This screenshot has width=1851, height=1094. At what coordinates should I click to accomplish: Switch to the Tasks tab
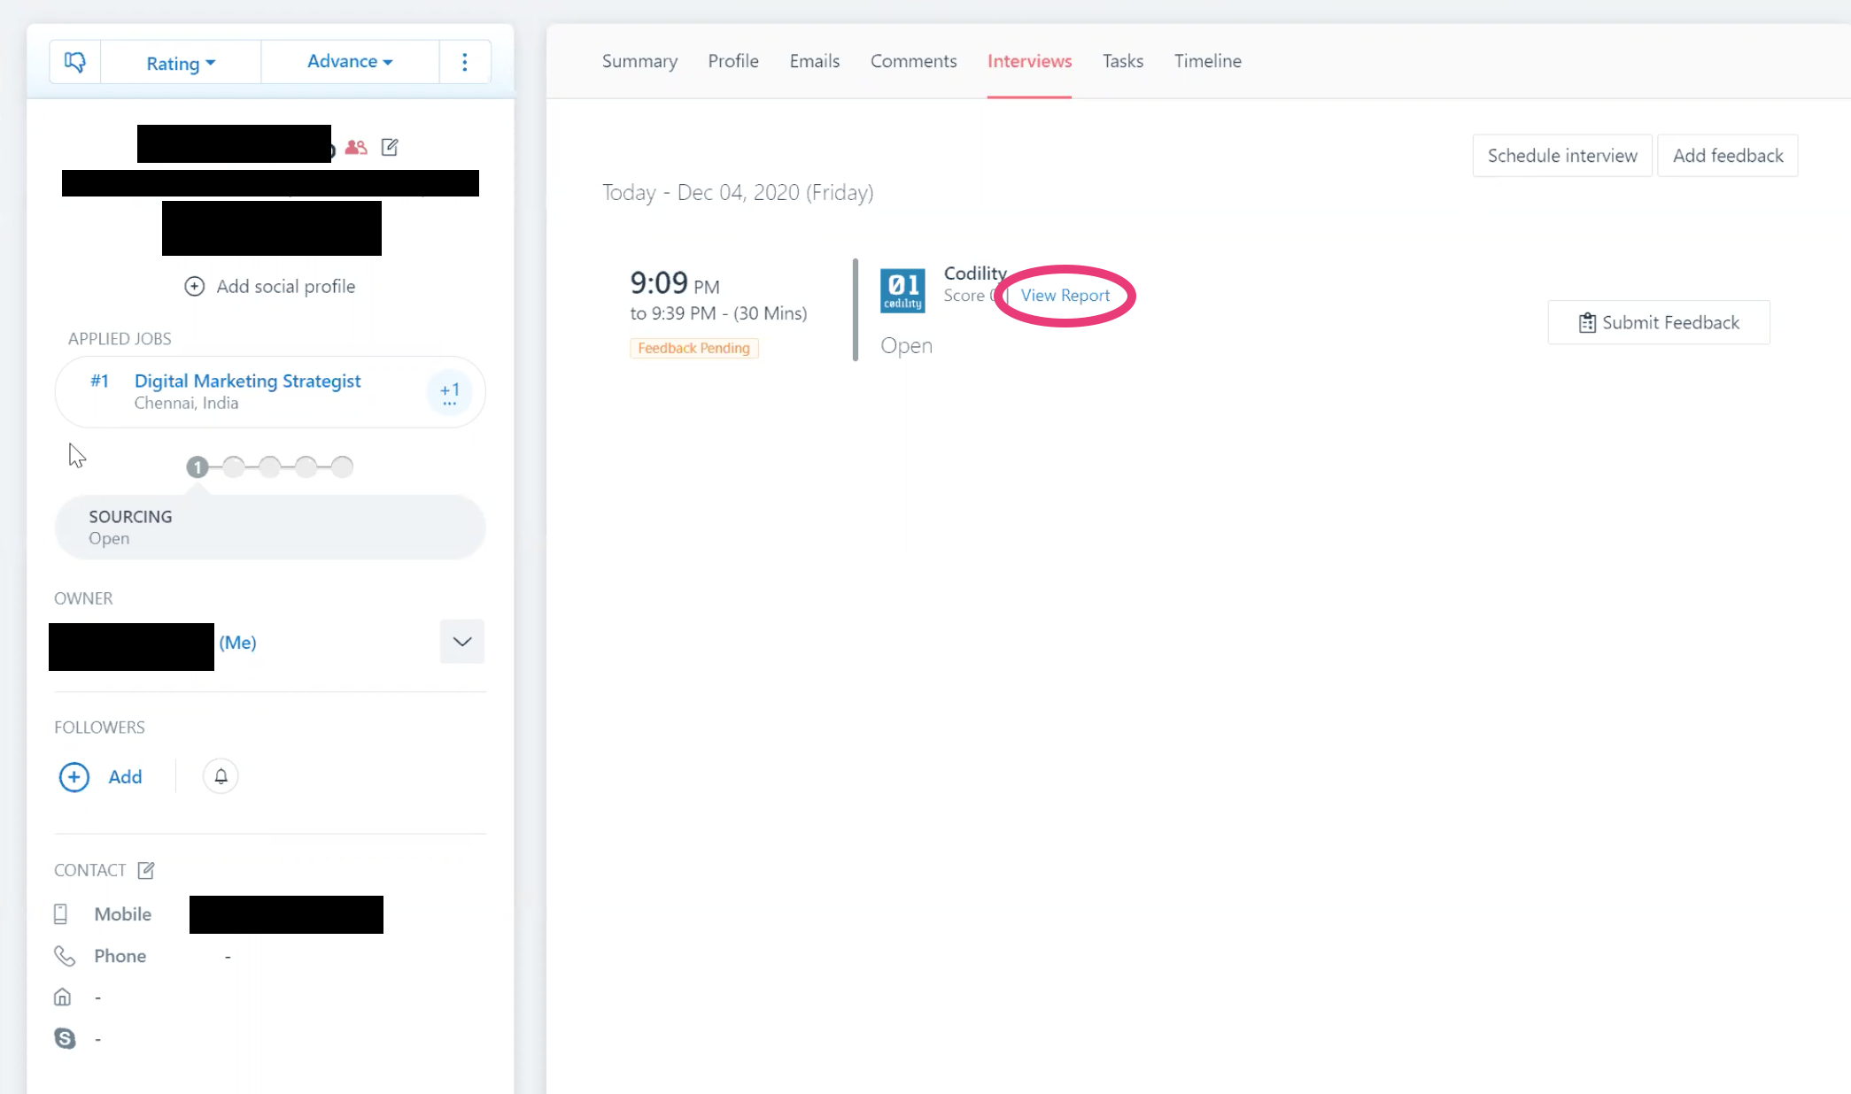(1123, 61)
